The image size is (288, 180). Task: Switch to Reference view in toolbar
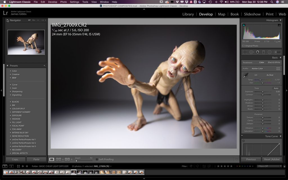58,159
